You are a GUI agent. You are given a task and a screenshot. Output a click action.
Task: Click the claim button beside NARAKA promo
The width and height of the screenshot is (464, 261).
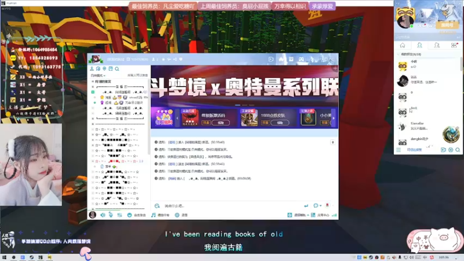221,122
